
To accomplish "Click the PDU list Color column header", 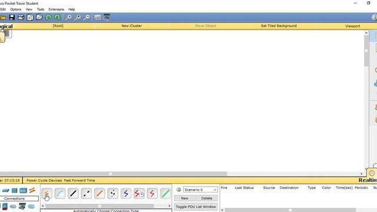I will pos(326,188).
